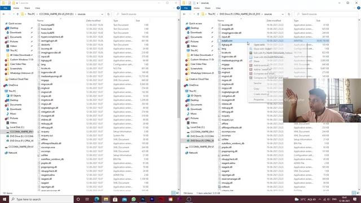The width and height of the screenshot is (361, 203).
Task: Open recent locations dropdown in right window
Action: [194, 14]
